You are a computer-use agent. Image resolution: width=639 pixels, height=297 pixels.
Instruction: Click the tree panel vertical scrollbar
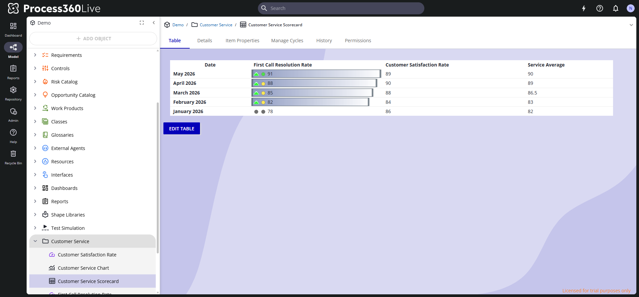[x=158, y=178]
